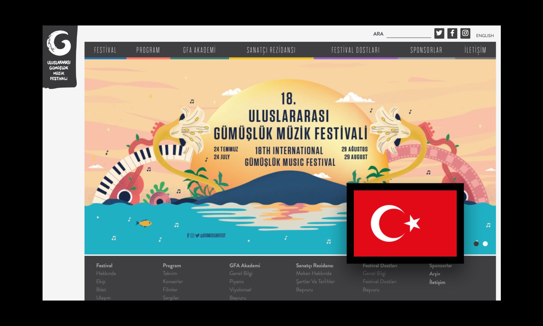Open the festival's Facebook page icon
The width and height of the screenshot is (543, 326).
click(x=452, y=33)
